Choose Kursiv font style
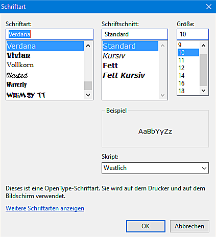The height and width of the screenshot is (237, 216). pyautogui.click(x=130, y=56)
